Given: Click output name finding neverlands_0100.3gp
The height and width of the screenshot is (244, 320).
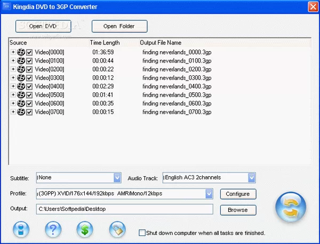Looking at the screenshot, I should point(177,61).
